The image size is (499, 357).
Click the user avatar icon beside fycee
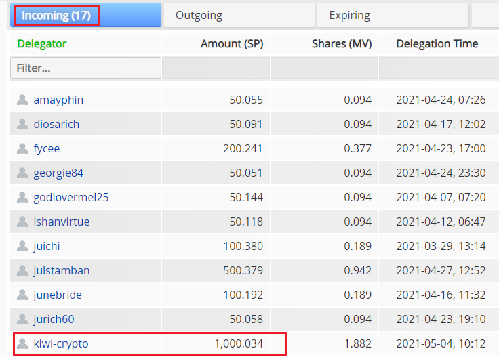pyautogui.click(x=22, y=148)
